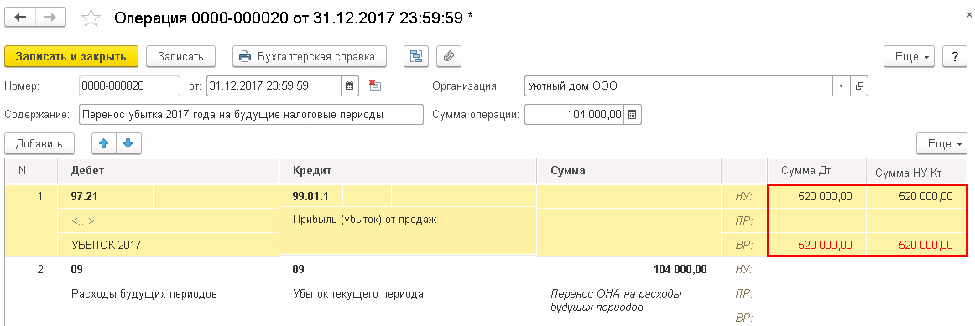Click the Записать и закрыть button
This screenshot has width=975, height=326.
point(71,56)
